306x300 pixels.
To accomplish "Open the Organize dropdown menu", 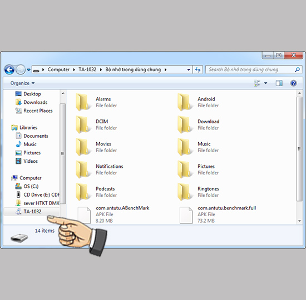I will point(22,83).
